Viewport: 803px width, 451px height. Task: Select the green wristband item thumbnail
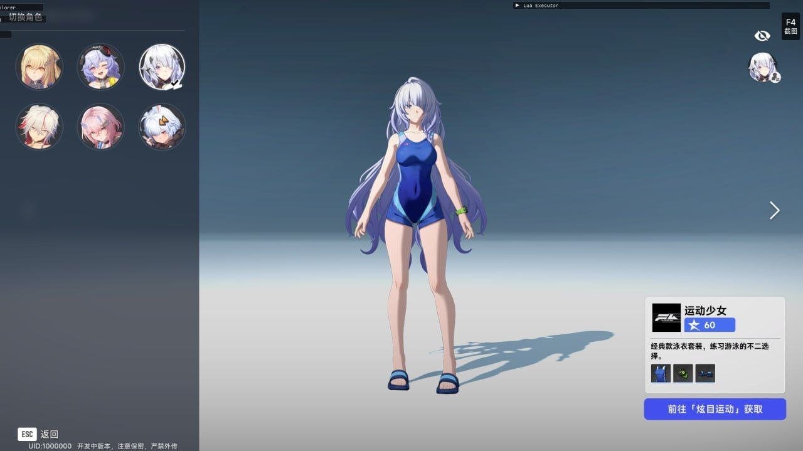point(683,373)
